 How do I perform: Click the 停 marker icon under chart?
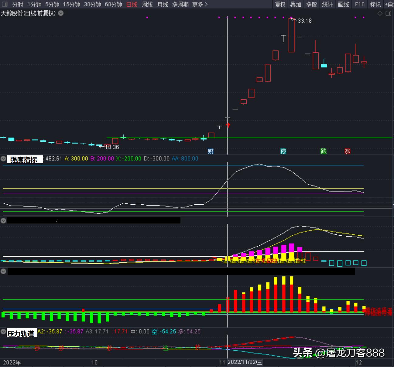283,151
